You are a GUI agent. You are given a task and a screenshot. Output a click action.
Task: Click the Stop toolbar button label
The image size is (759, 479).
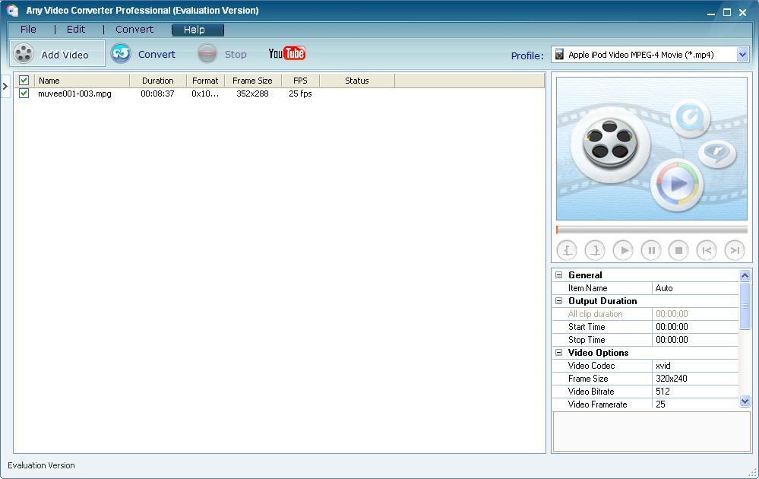click(x=236, y=54)
